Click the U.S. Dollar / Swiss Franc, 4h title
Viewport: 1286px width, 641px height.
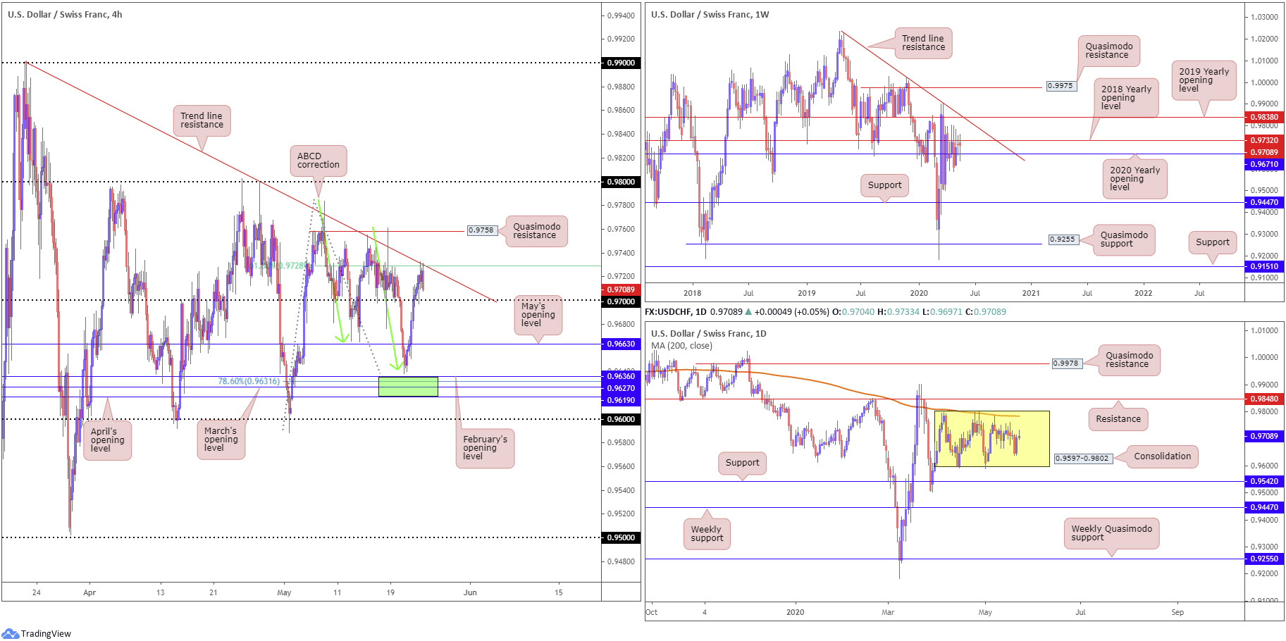[65, 14]
